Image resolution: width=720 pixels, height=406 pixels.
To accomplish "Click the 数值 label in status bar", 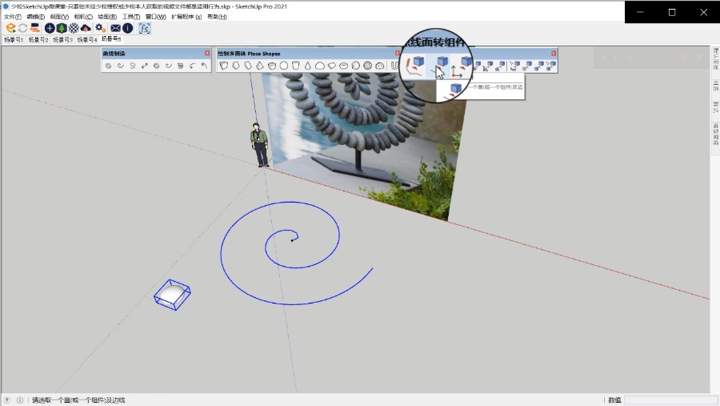I will [614, 400].
